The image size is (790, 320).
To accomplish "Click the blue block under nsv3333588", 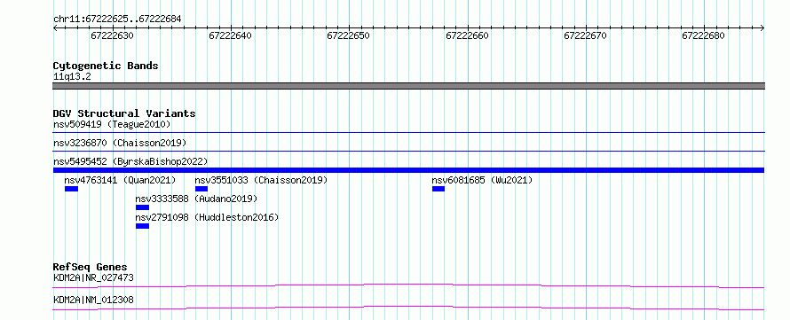I will pyautogui.click(x=143, y=207).
